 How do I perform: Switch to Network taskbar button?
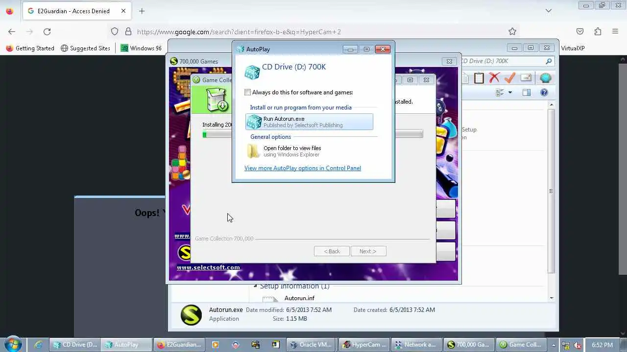416,345
